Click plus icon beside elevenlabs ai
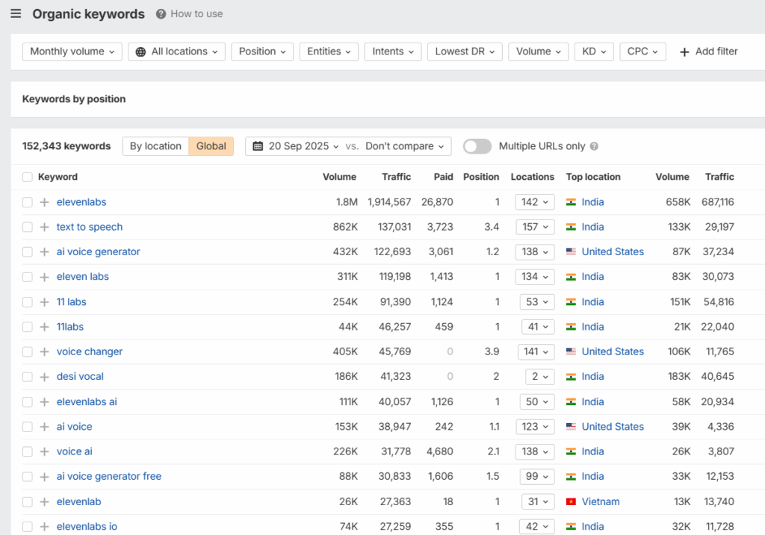The width and height of the screenshot is (765, 535). point(44,402)
